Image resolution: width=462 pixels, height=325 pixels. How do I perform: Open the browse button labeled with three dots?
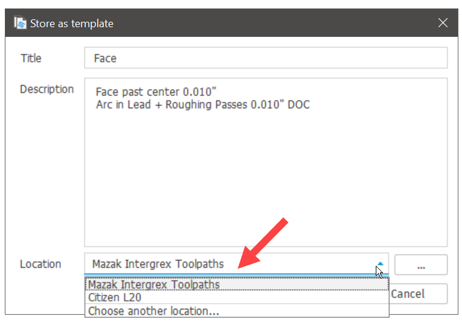pyautogui.click(x=420, y=265)
